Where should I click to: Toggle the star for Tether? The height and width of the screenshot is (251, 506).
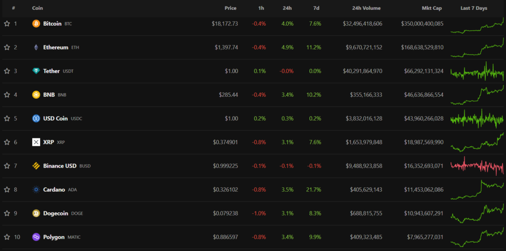(x=7, y=71)
